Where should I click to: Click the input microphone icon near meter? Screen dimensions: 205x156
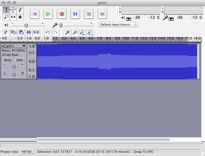165,18
